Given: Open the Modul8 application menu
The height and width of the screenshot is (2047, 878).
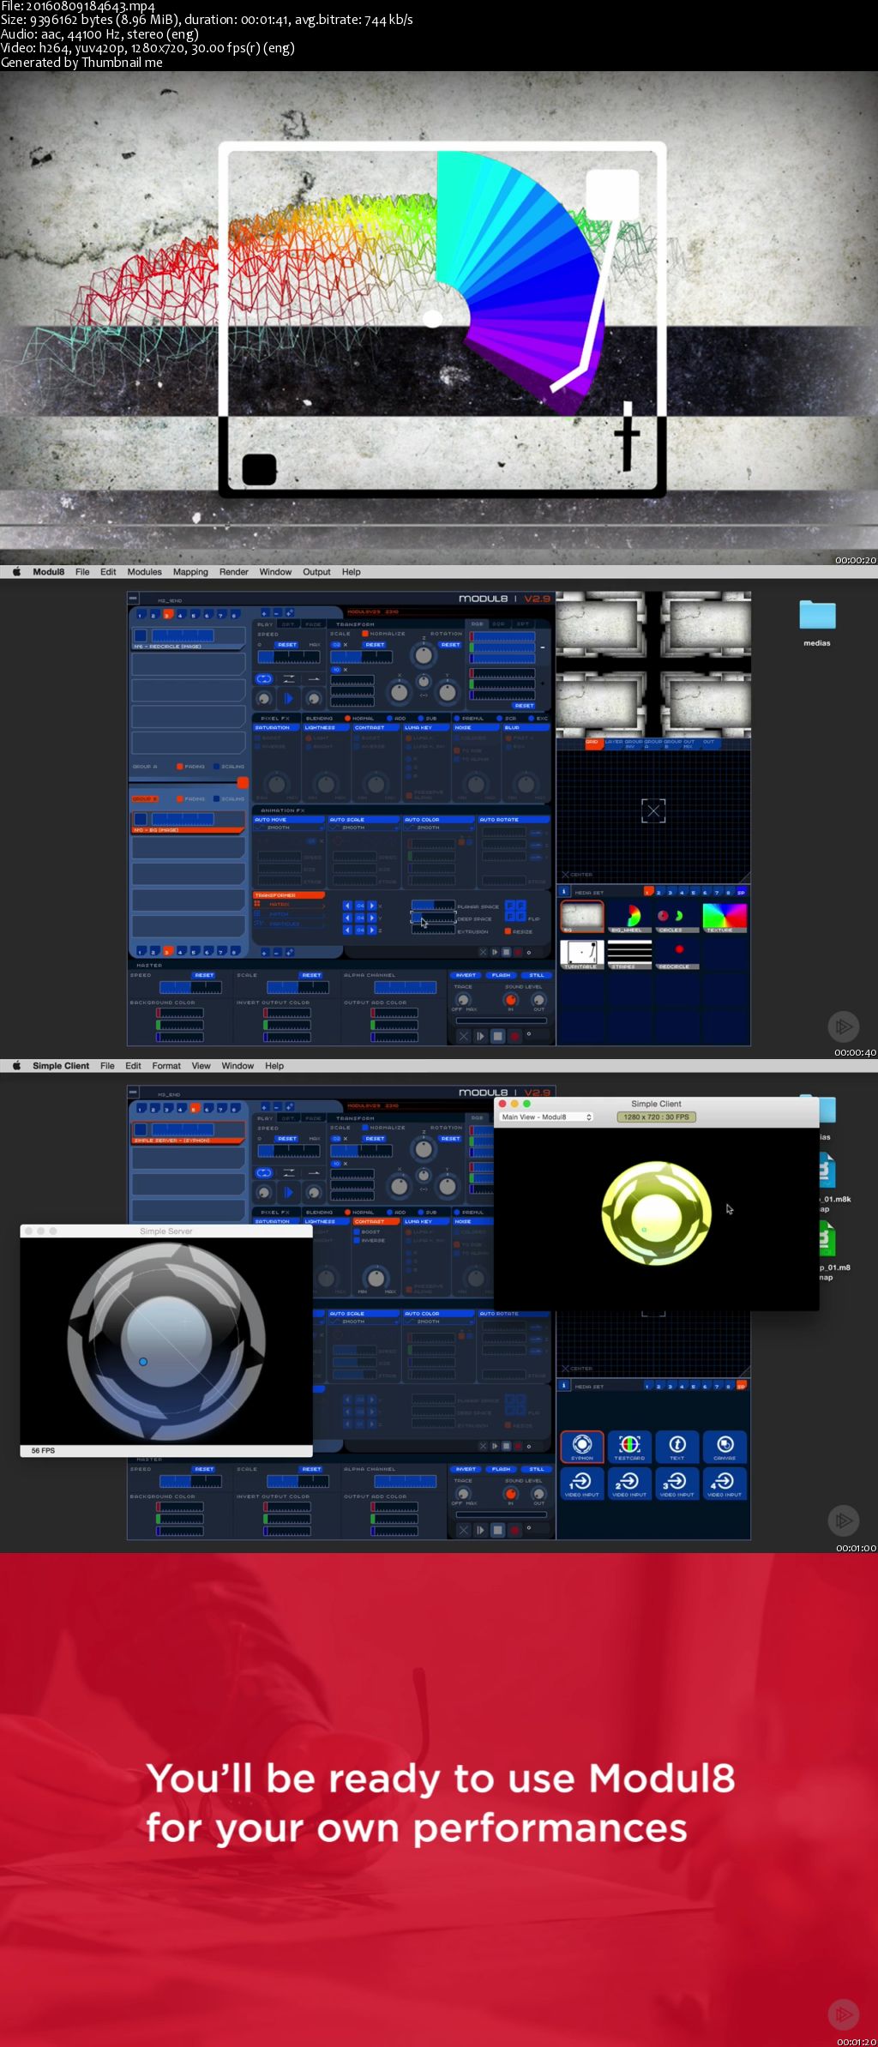Looking at the screenshot, I should [x=49, y=572].
